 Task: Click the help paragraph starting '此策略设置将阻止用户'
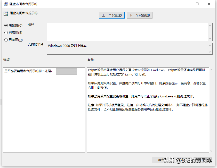pos(147,72)
